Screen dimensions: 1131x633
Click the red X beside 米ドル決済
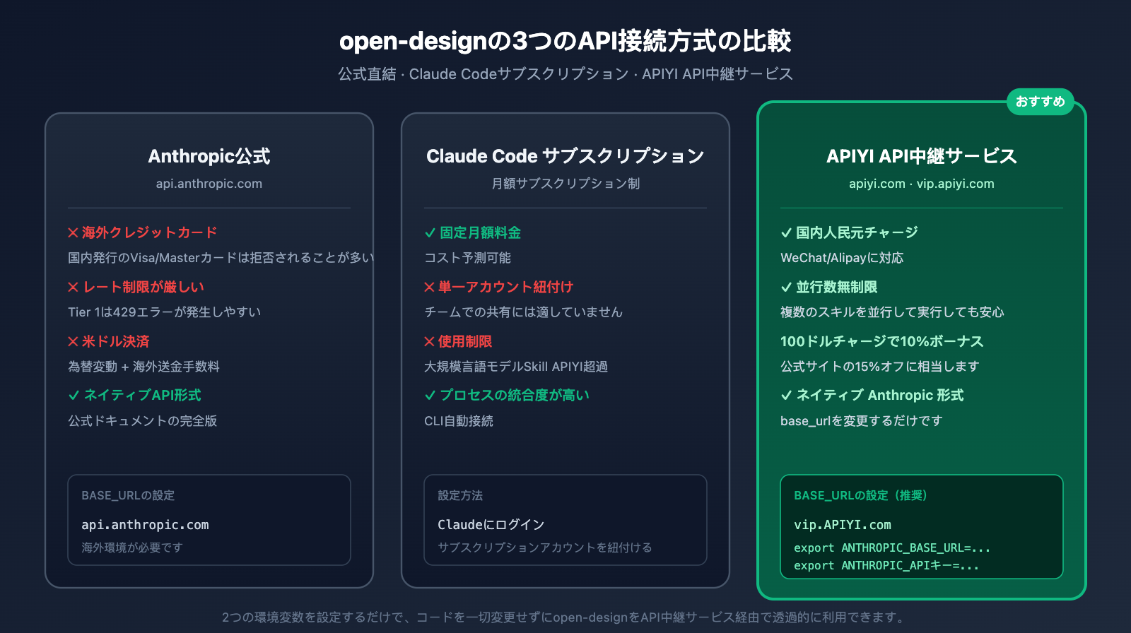tap(73, 342)
